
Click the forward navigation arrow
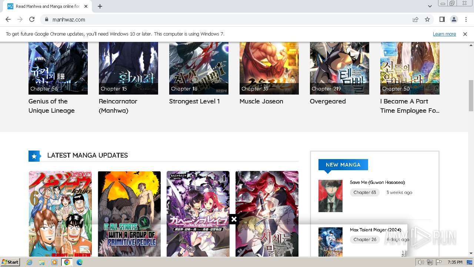point(20,19)
